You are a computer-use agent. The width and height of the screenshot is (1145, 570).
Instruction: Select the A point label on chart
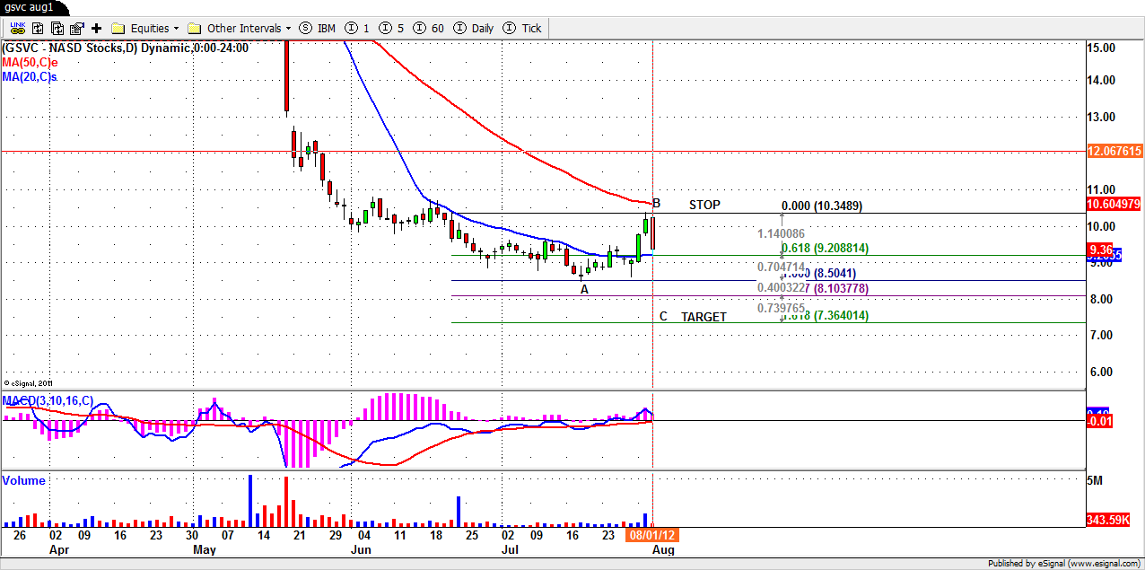coord(584,289)
